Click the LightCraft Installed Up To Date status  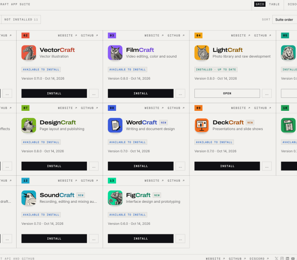(216, 69)
